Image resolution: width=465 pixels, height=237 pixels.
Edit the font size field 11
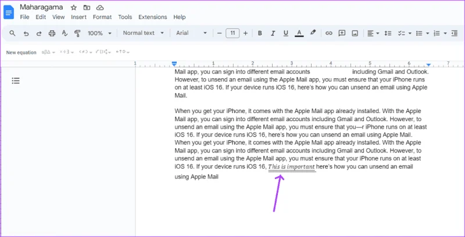[x=233, y=33]
